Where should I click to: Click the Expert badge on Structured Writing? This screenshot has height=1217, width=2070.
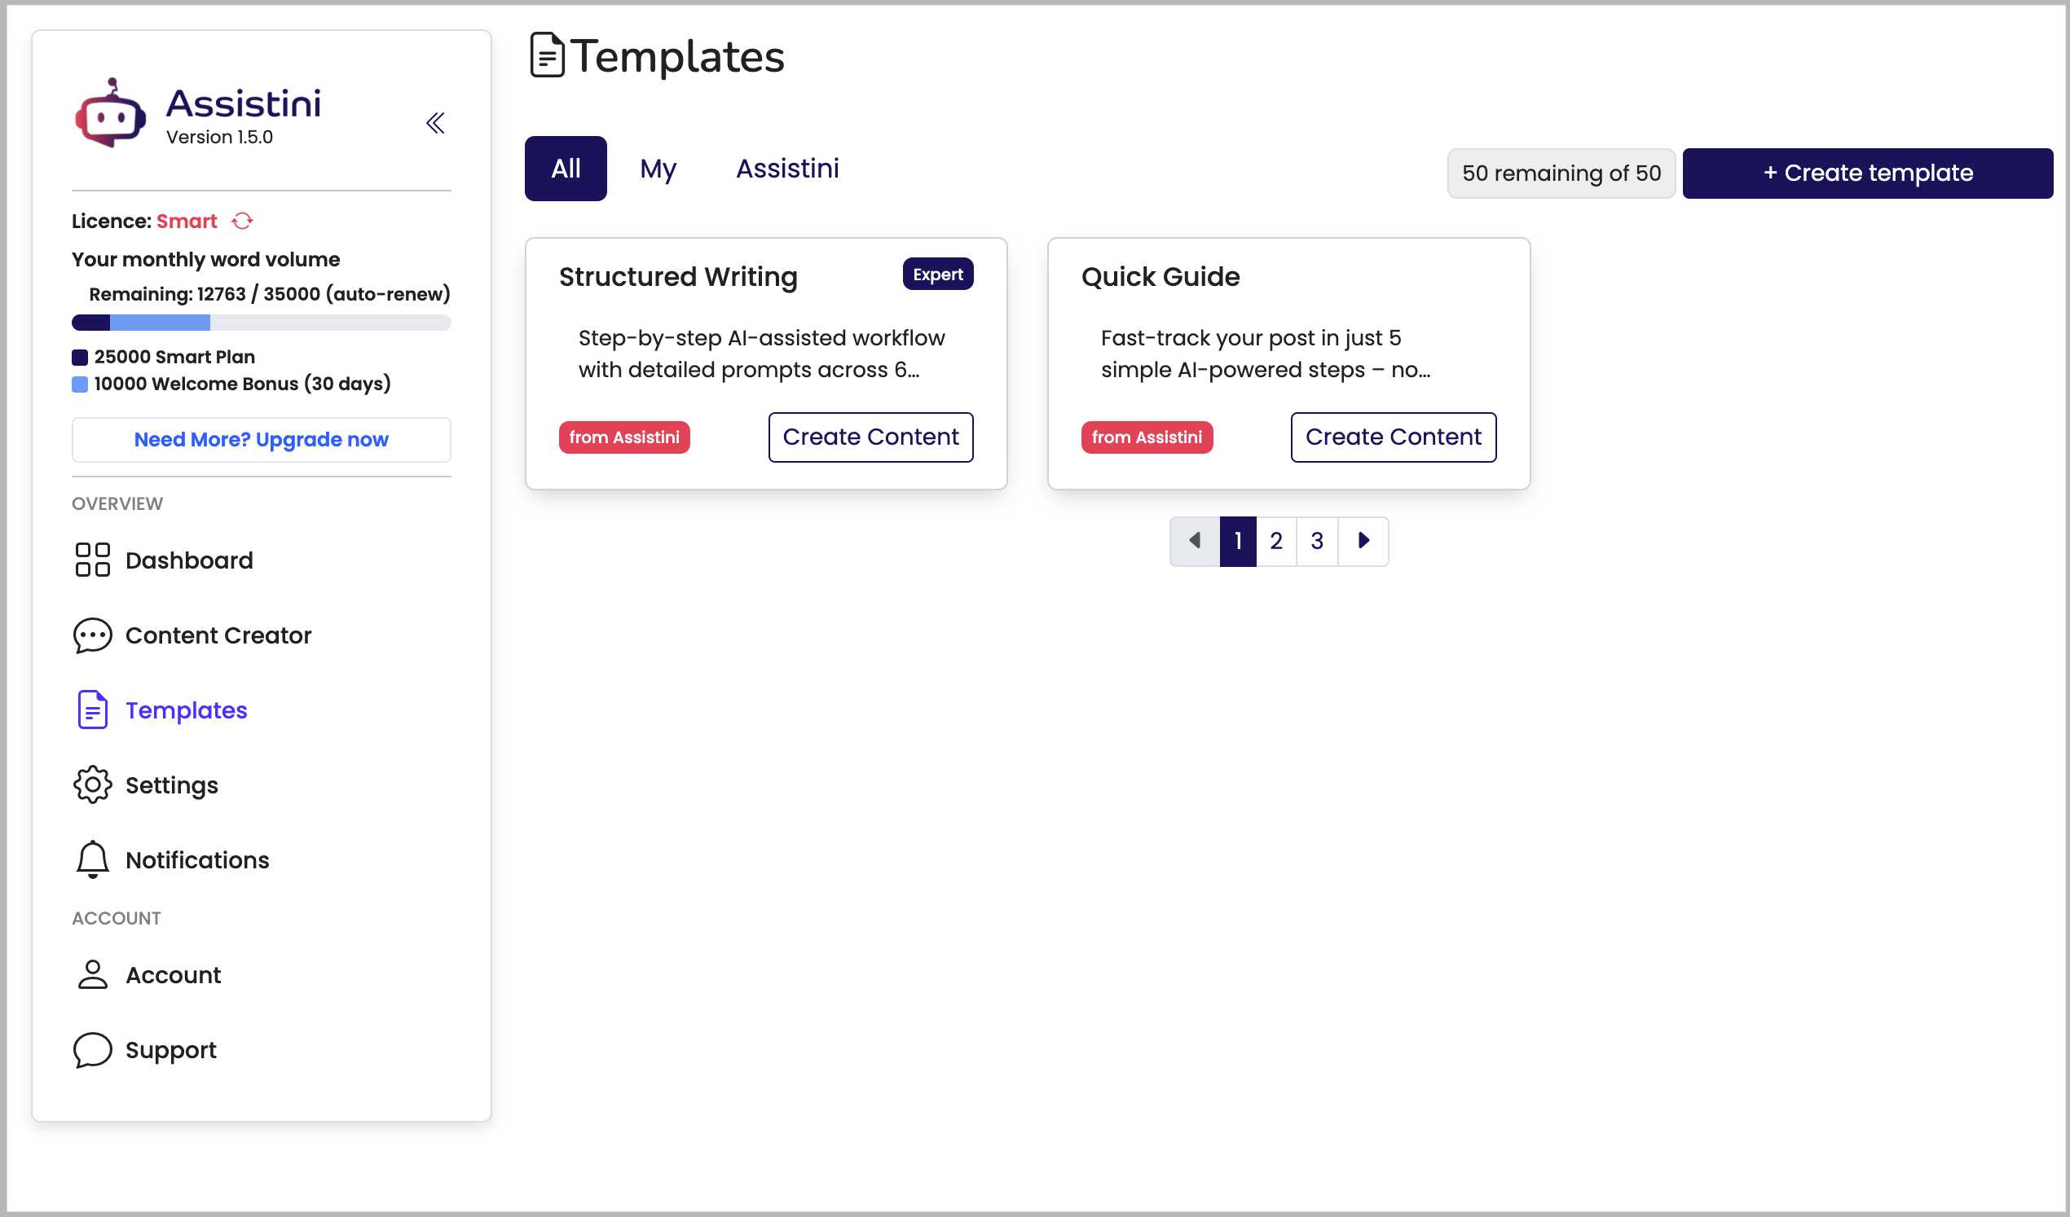(x=938, y=275)
